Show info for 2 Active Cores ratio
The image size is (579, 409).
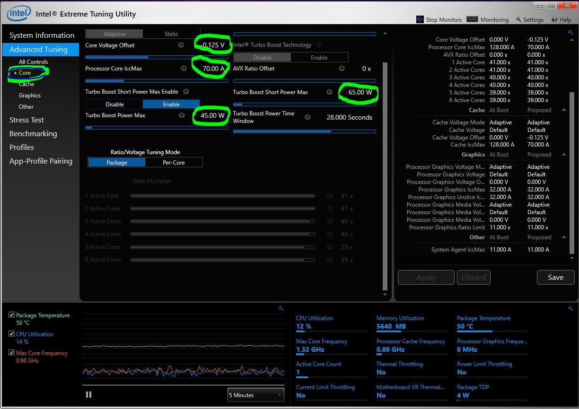point(330,208)
